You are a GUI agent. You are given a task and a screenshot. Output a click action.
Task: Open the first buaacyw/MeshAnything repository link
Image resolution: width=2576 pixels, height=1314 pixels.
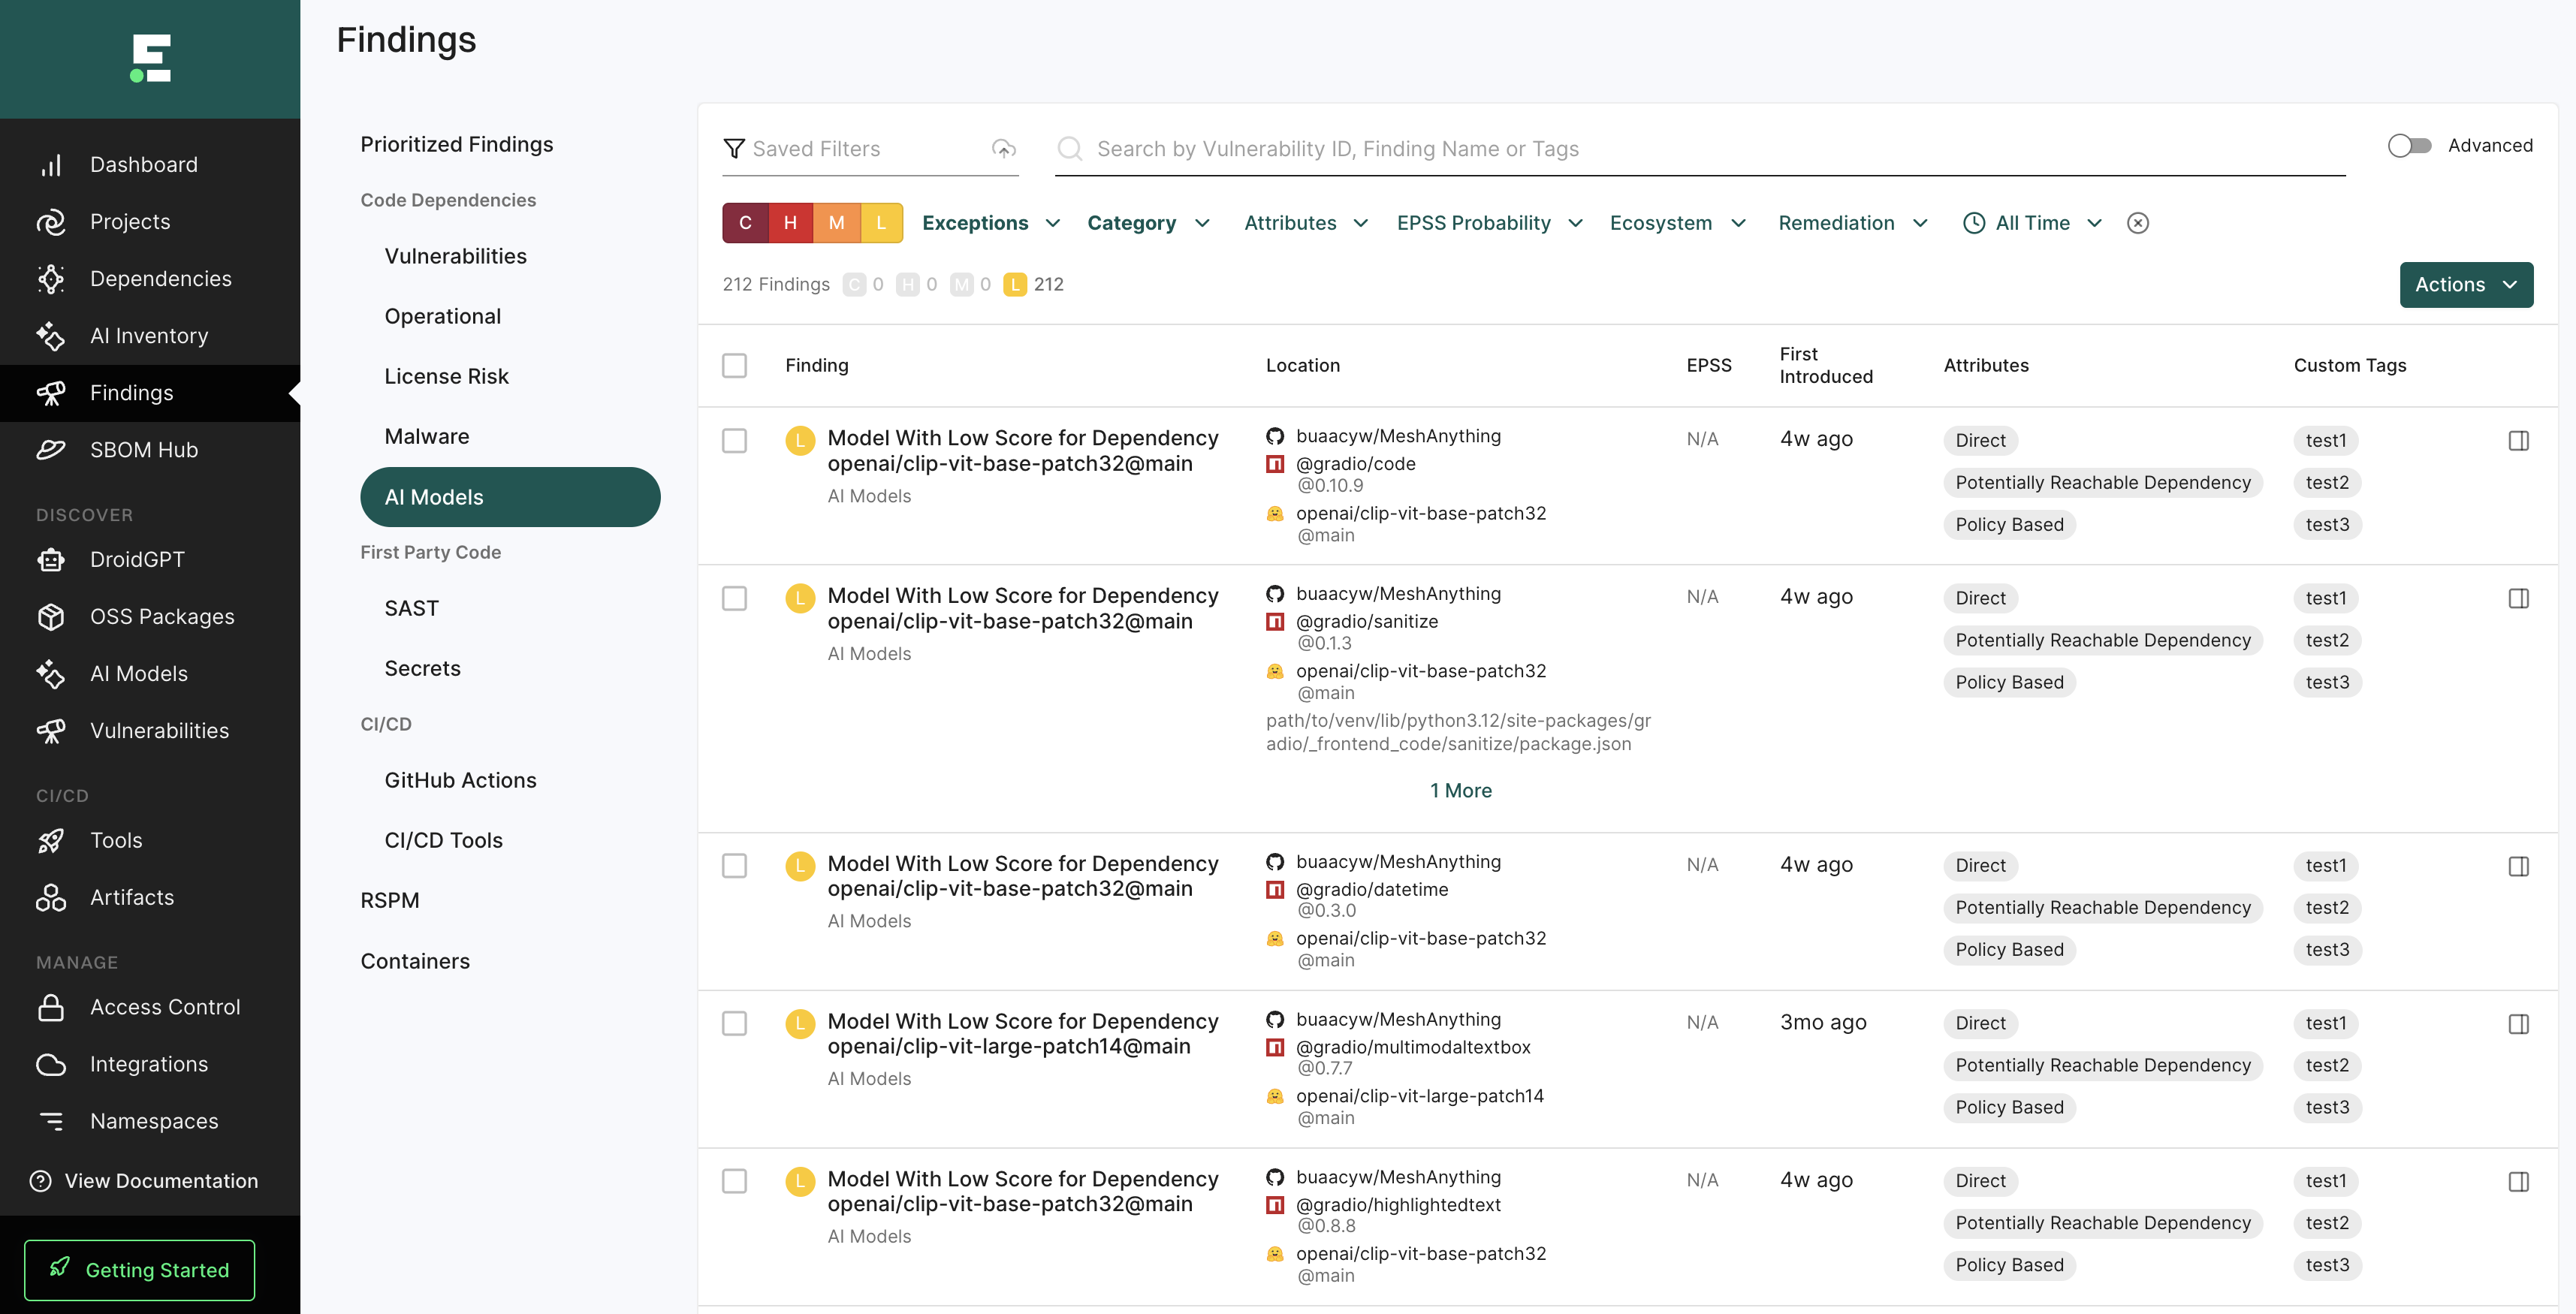[1398, 436]
